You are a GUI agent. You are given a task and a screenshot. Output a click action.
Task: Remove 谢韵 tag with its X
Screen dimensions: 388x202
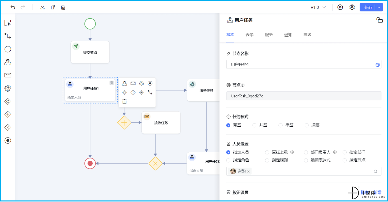coord(248,171)
